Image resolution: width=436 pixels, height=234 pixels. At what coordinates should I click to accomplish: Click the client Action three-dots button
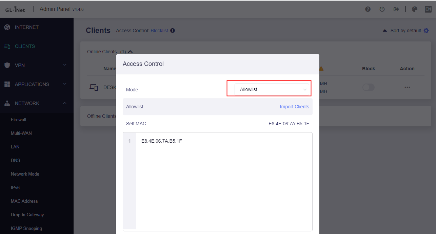[x=407, y=87]
